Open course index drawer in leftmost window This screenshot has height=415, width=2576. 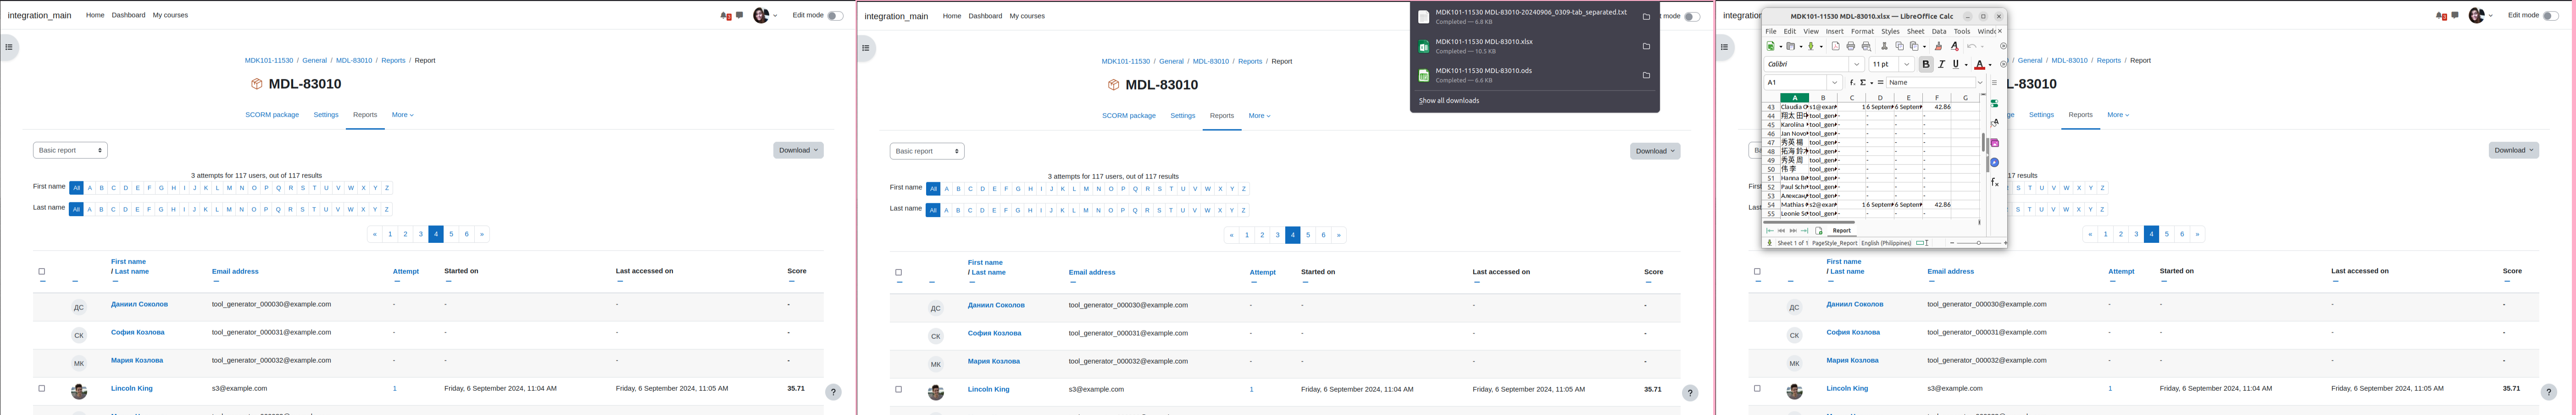pyautogui.click(x=9, y=47)
